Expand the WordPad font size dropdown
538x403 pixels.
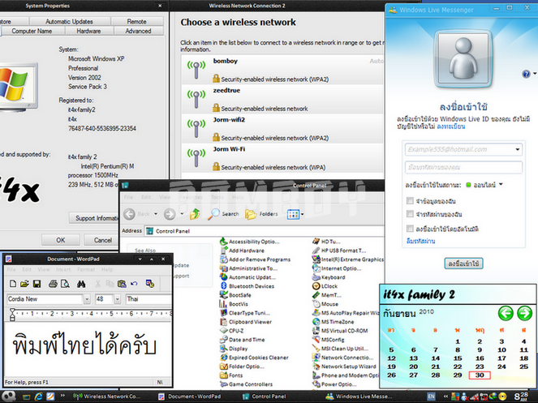[118, 299]
